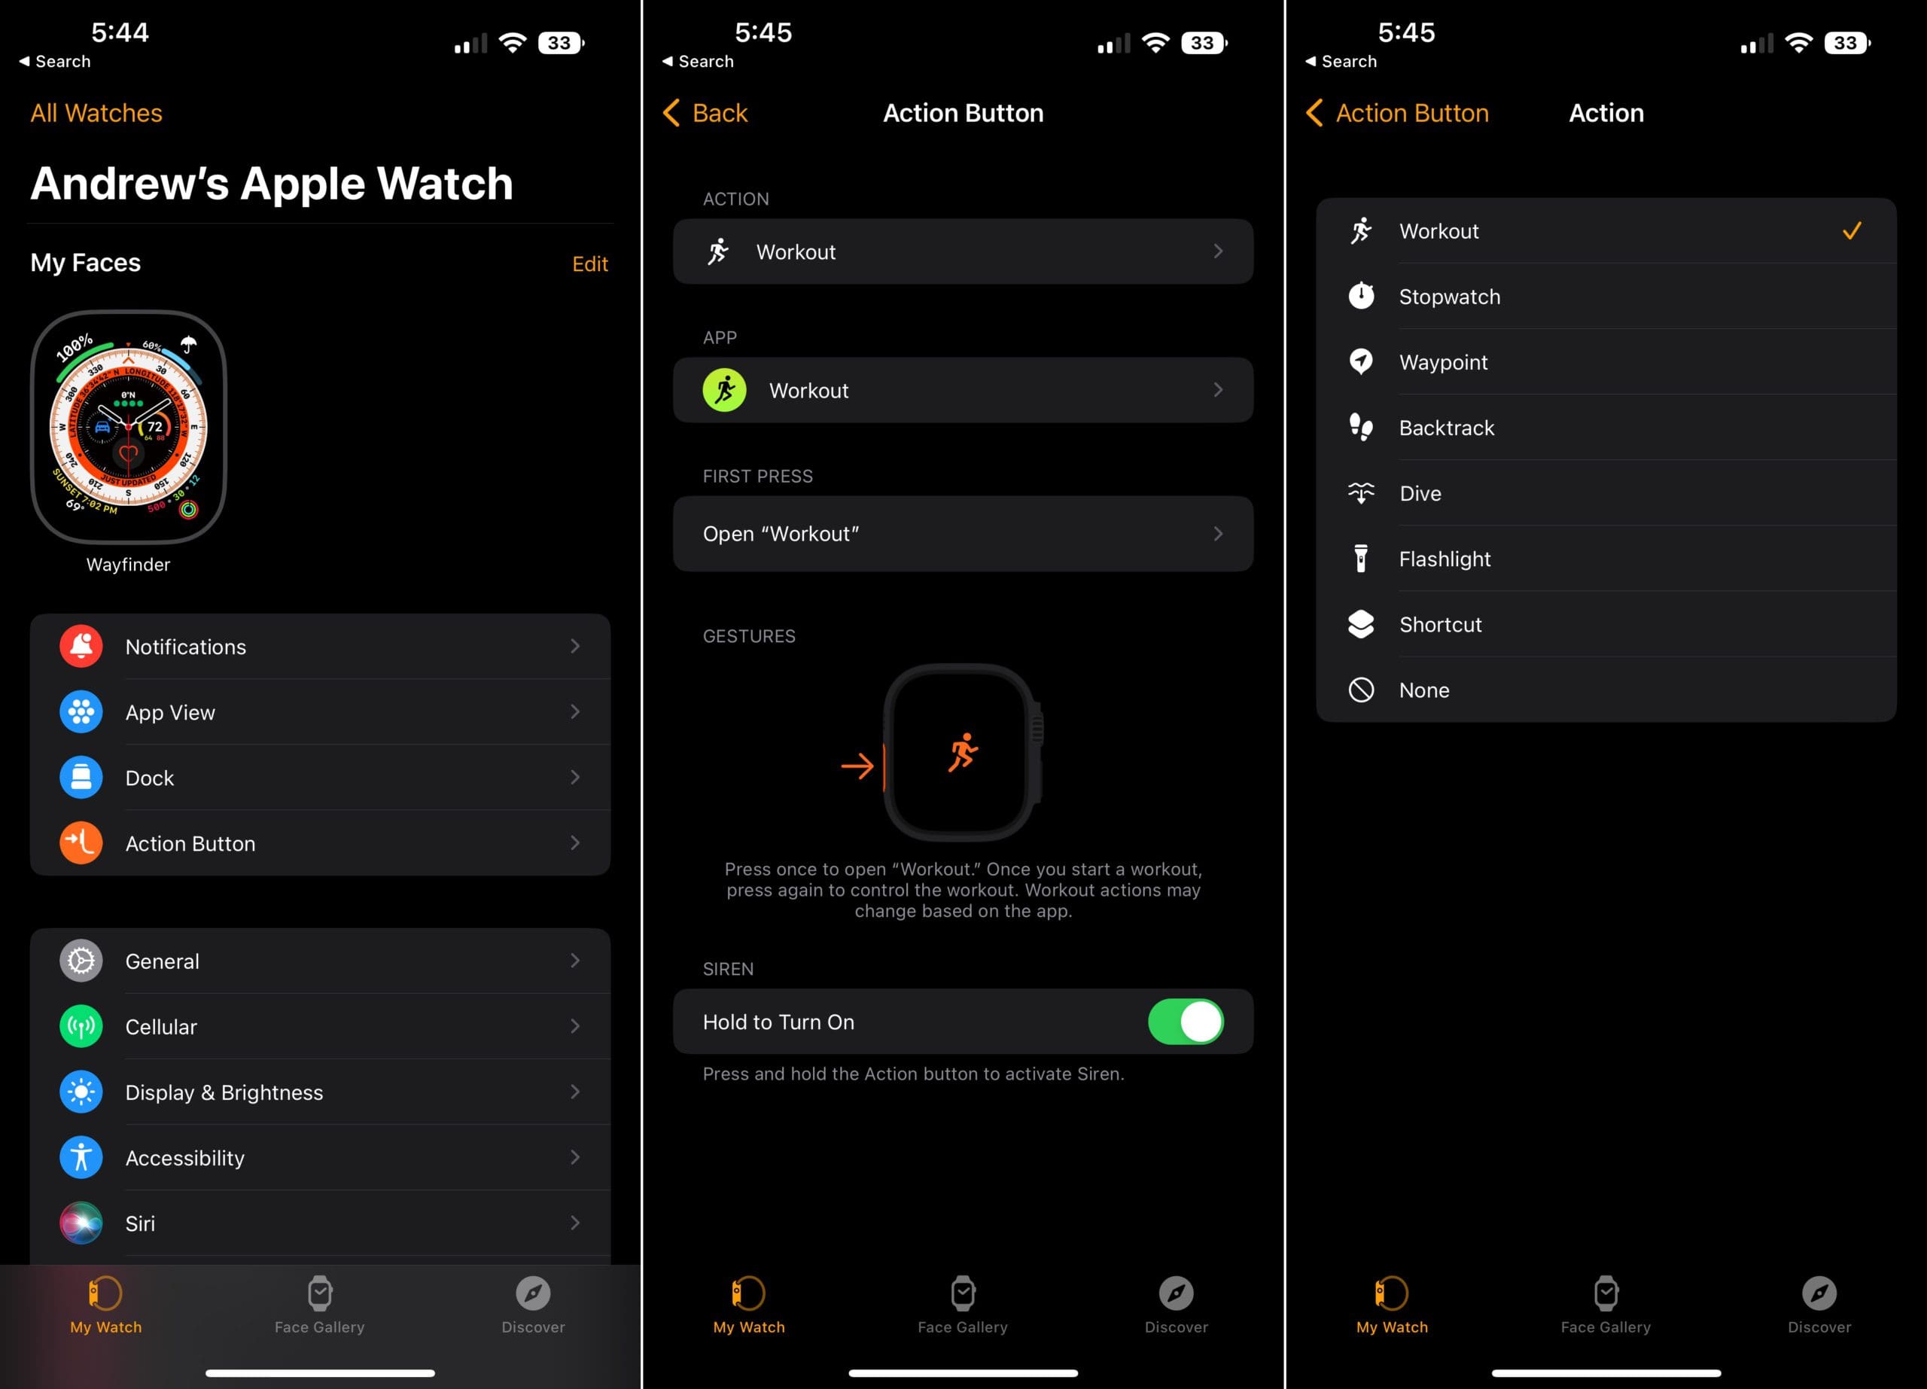Expand the Action Button APP dropdown
Viewport: 1927px width, 1389px height.
pyautogui.click(x=963, y=391)
